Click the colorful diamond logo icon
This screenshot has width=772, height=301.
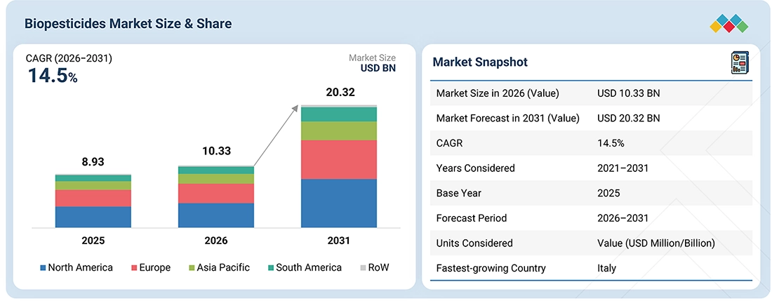(x=729, y=24)
